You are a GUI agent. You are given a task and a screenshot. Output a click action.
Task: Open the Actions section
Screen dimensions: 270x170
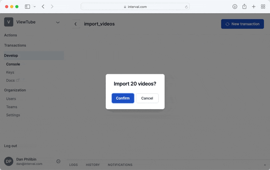[10, 35]
